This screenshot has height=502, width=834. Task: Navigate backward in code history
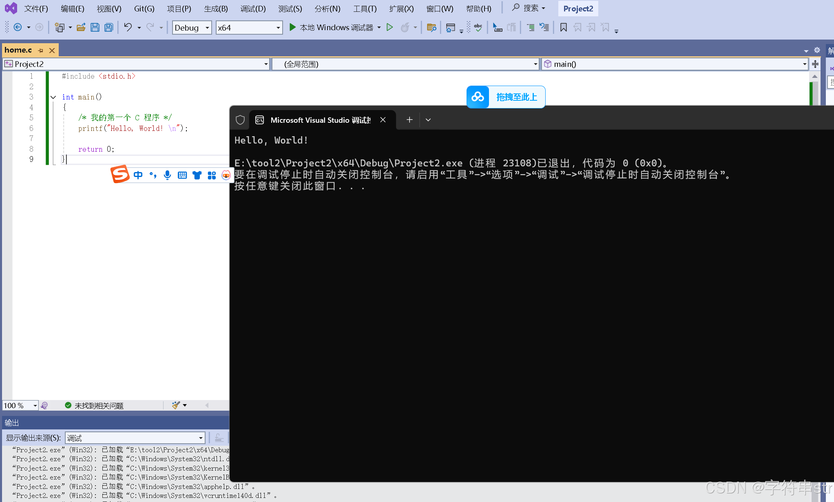[x=18, y=27]
